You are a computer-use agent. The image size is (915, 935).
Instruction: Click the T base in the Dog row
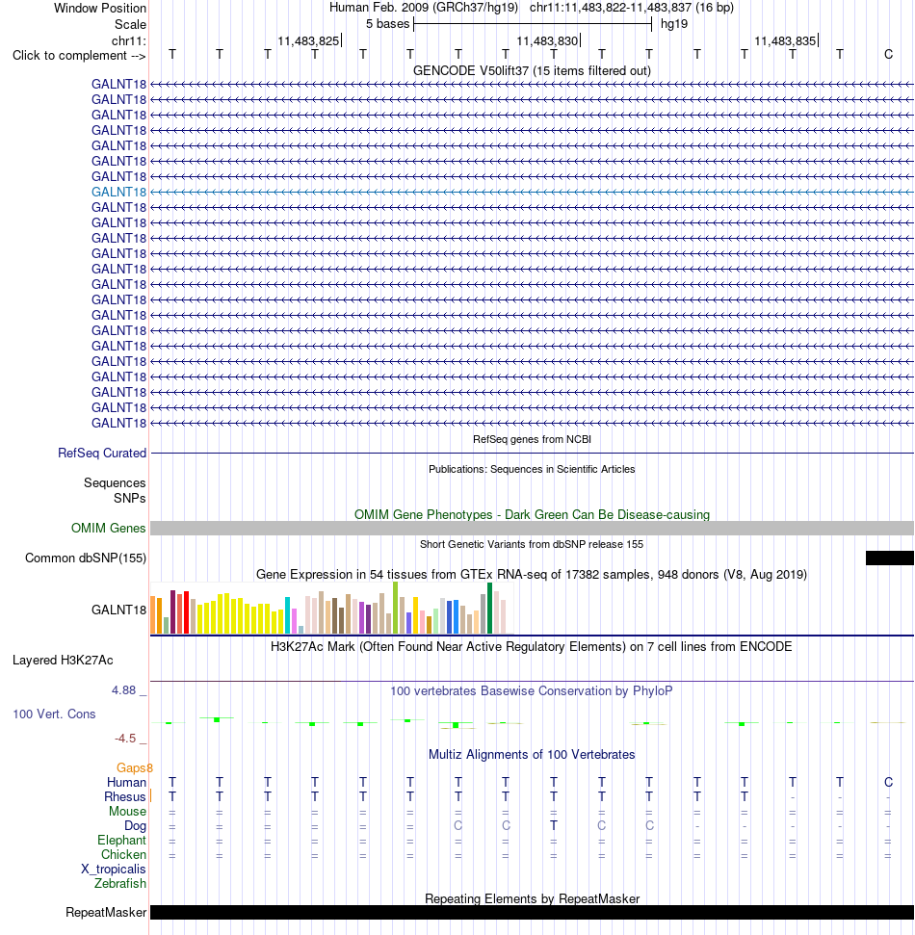[x=554, y=826]
